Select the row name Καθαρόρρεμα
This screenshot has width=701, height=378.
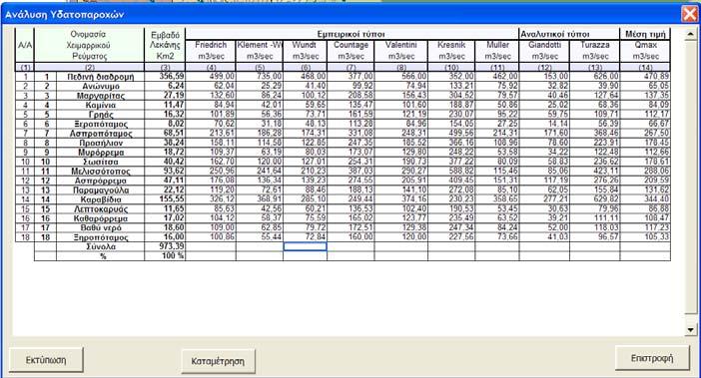(101, 218)
